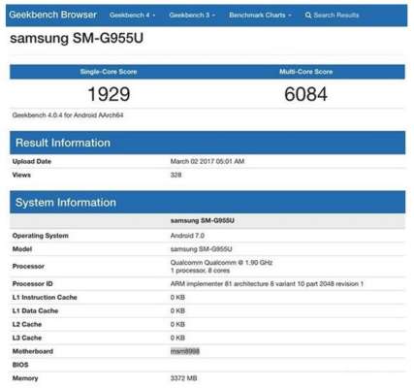Click the Motherboard label
Viewport: 414px width, 388px height.
(33, 351)
